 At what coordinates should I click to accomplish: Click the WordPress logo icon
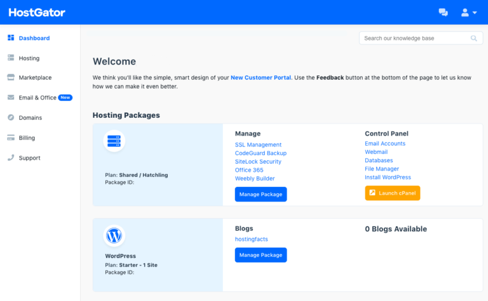pos(114,236)
